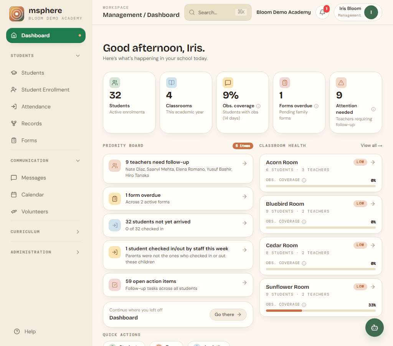Click info icon next to Attention needed
Image resolution: width=393 pixels, height=346 pixels.
pyautogui.click(x=373, y=109)
